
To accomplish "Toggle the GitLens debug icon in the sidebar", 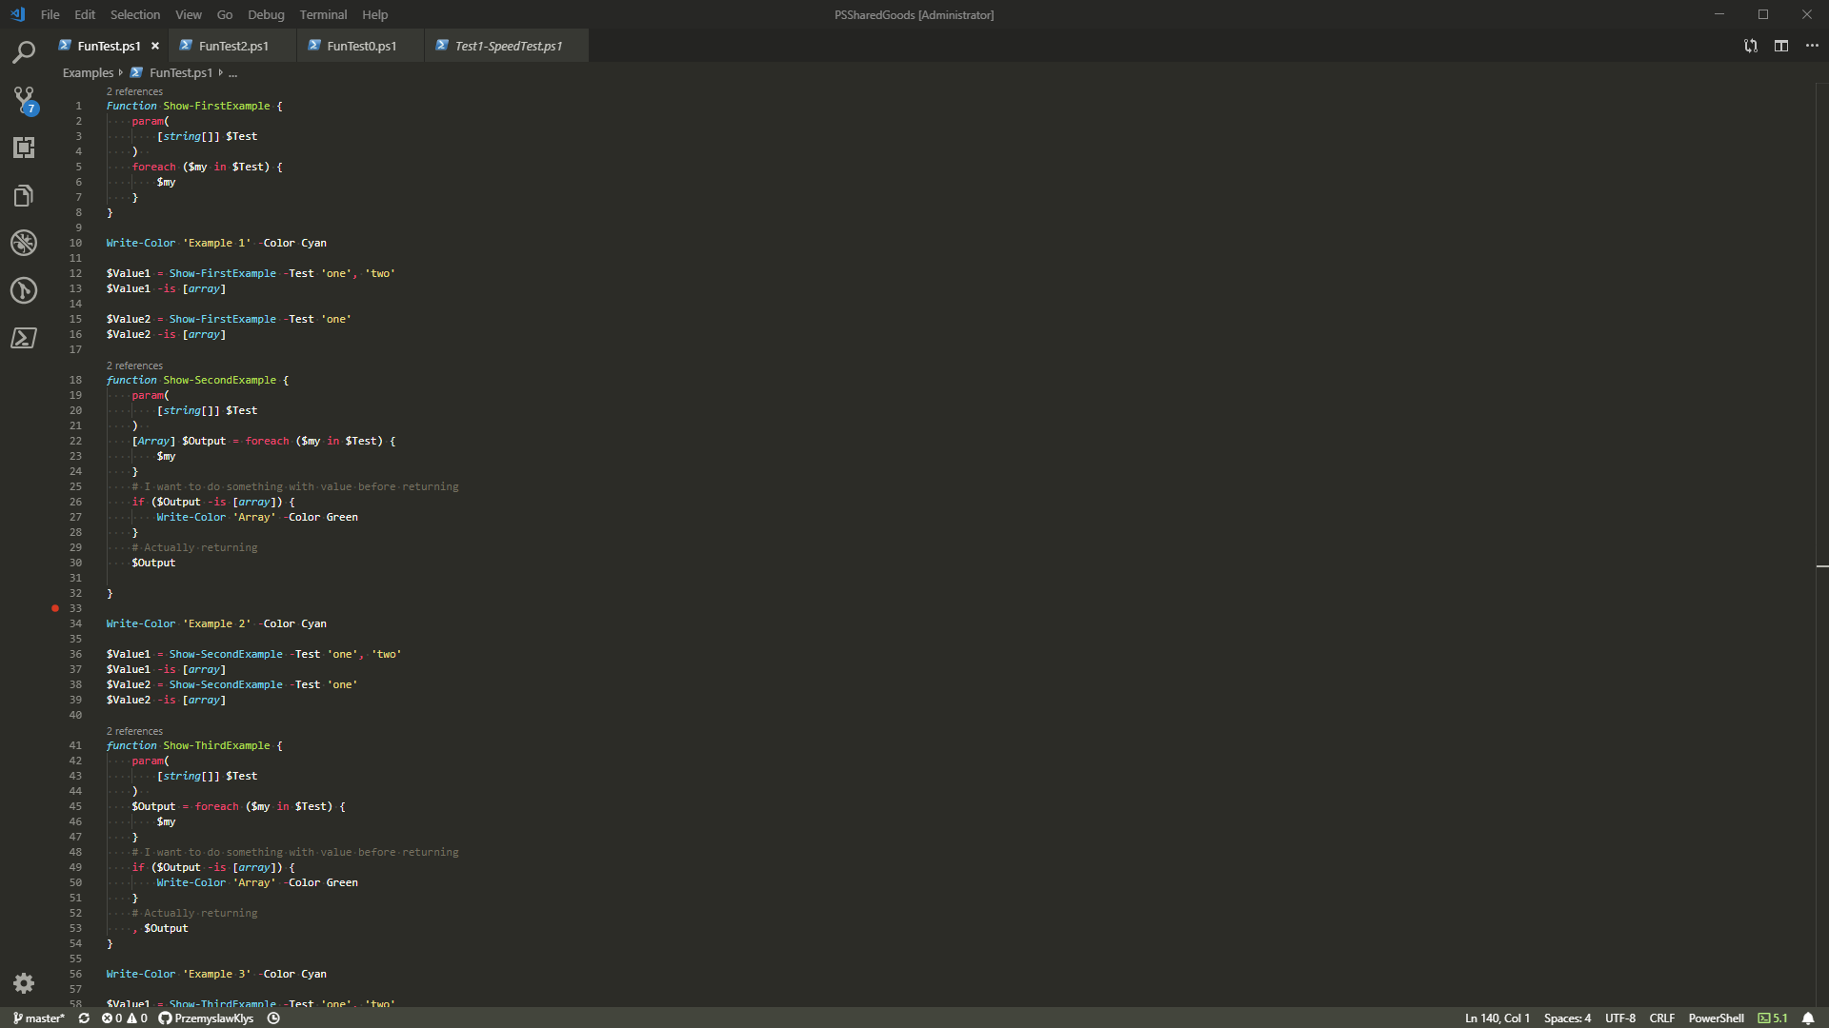I will click(23, 243).
